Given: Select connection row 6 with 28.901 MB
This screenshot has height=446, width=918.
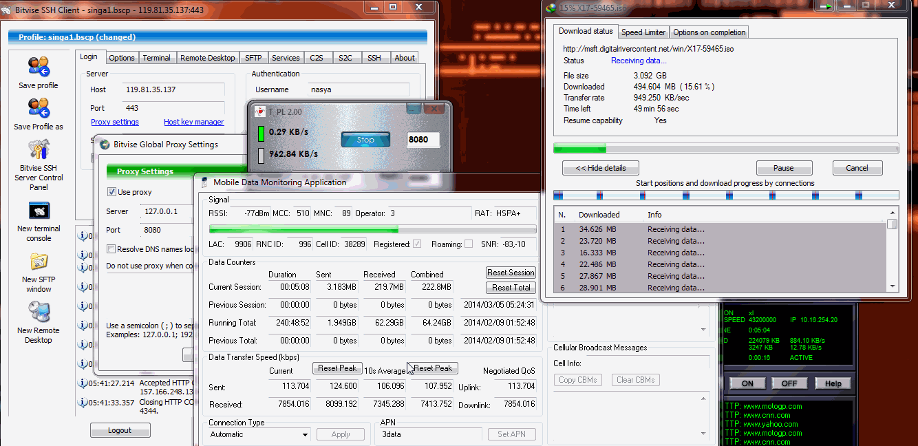Looking at the screenshot, I should pyautogui.click(x=720, y=288).
